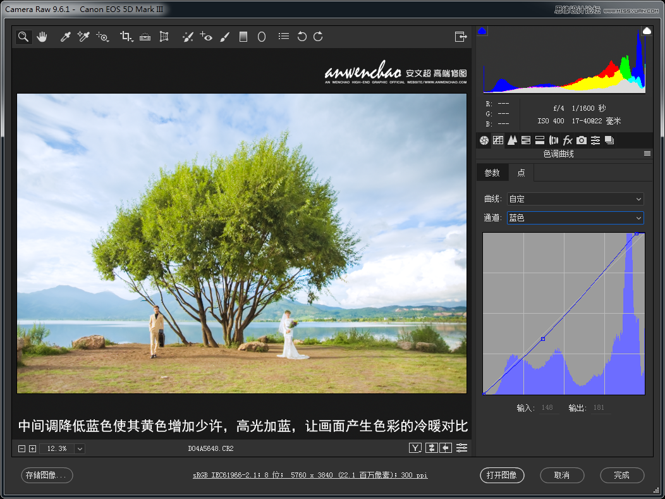The height and width of the screenshot is (499, 665).
Task: Swap before and after settings
Action: pos(431,448)
